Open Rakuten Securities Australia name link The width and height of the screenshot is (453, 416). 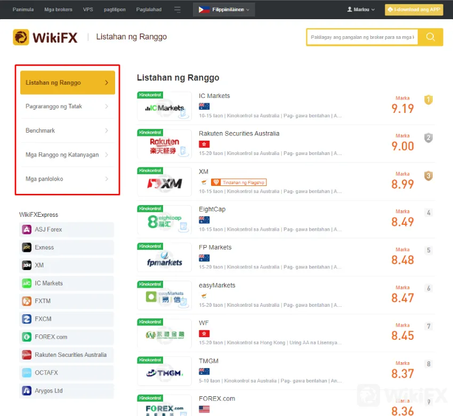[239, 134]
